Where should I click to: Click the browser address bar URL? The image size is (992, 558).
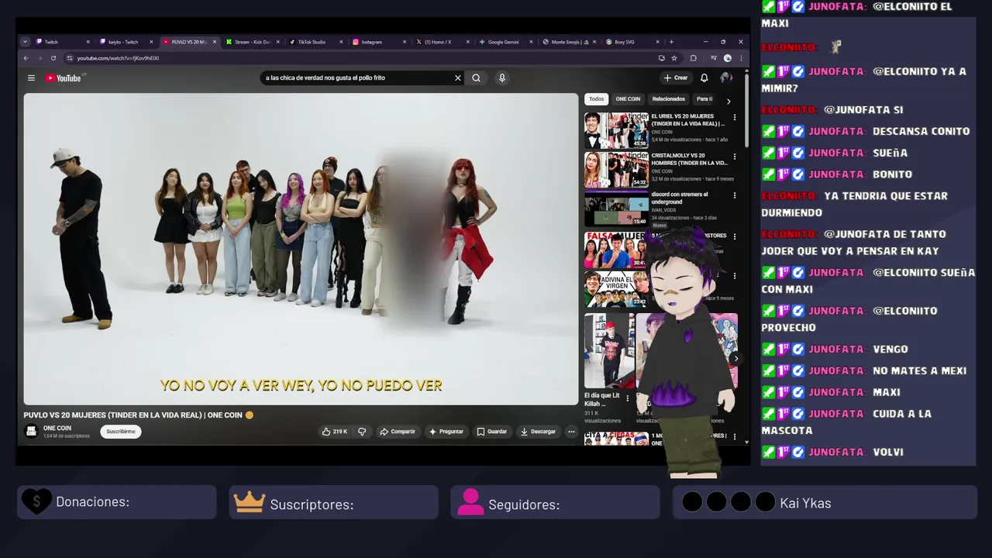pos(118,58)
